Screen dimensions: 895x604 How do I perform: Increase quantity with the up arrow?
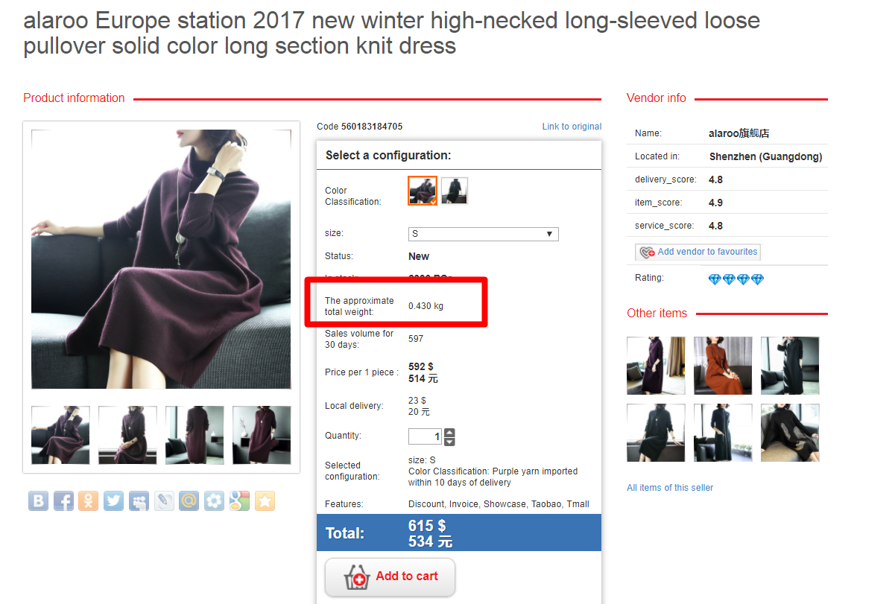coord(449,433)
